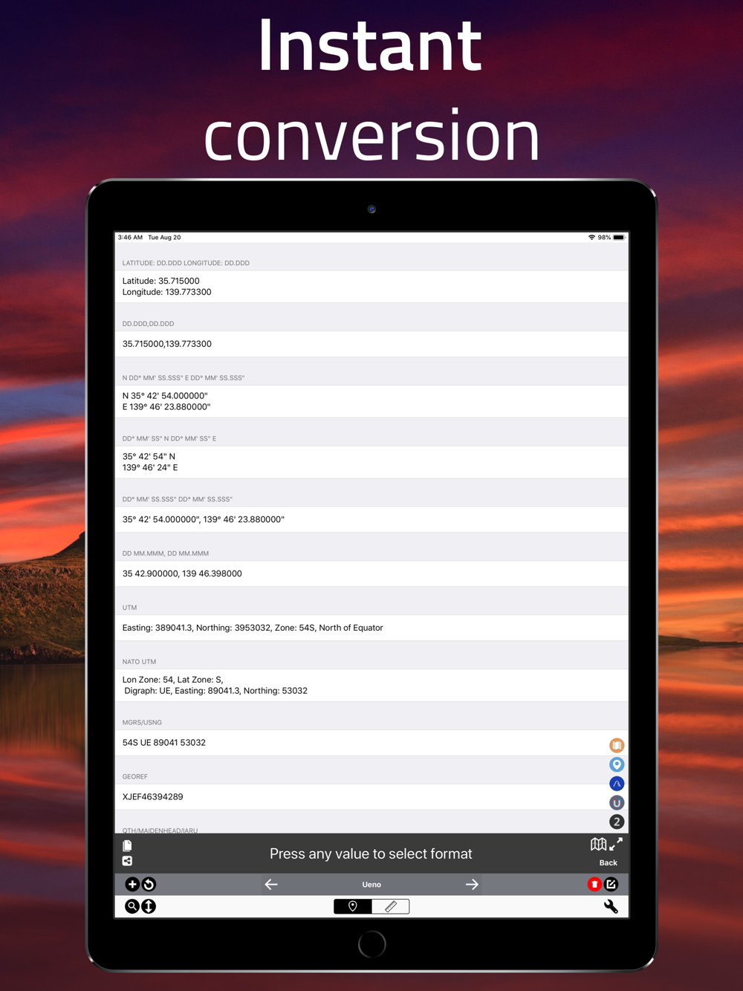Tap the fullscreen expand arrows icon
This screenshot has width=743, height=991.
click(x=616, y=844)
